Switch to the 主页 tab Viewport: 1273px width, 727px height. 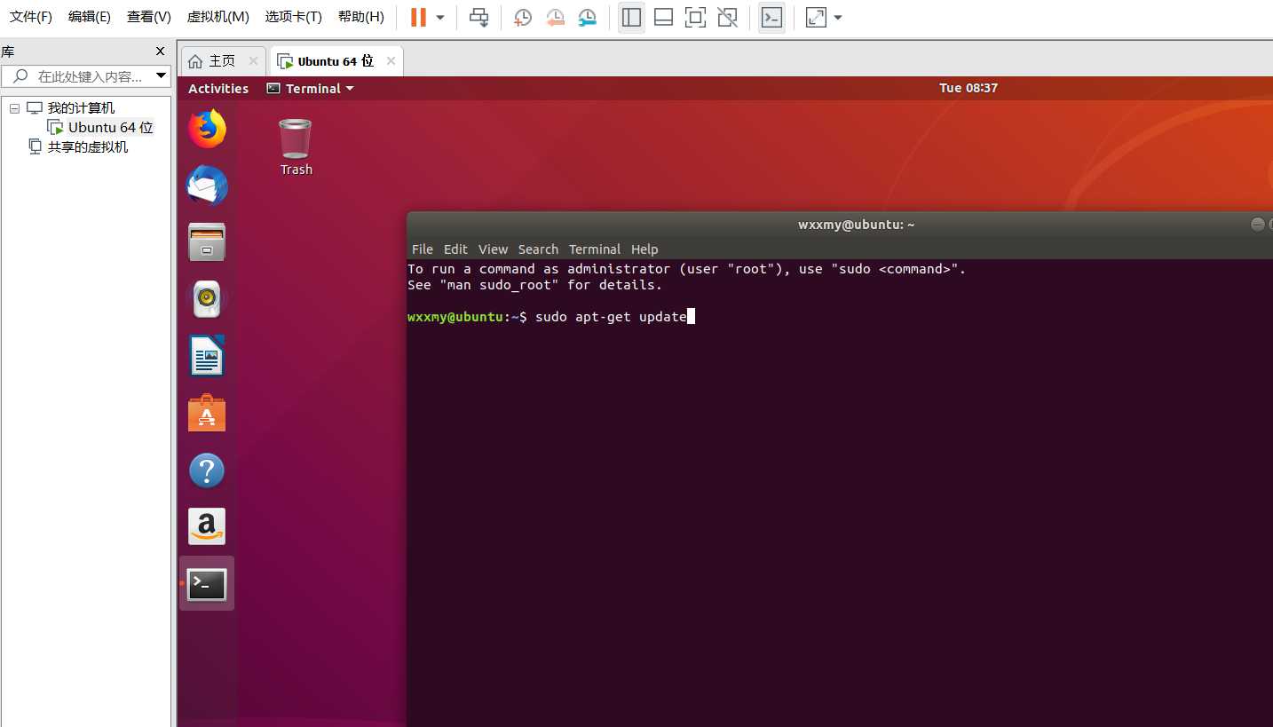[223, 60]
